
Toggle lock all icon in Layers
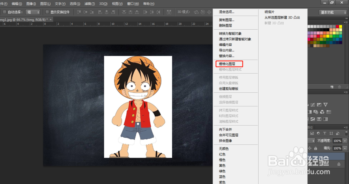coord(315,148)
